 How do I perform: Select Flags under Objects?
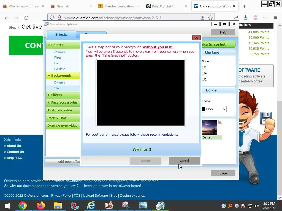click(58, 57)
